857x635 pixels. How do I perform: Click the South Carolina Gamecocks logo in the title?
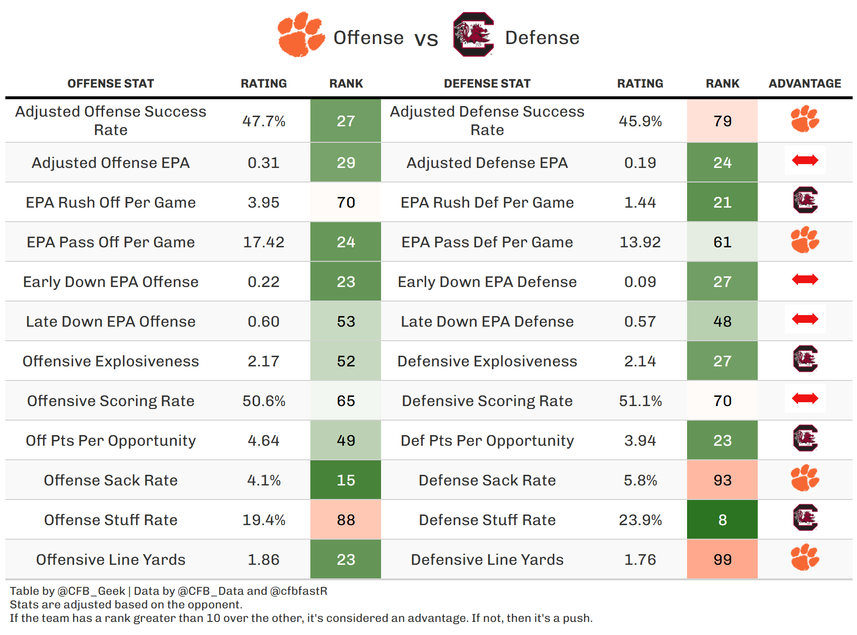click(473, 34)
